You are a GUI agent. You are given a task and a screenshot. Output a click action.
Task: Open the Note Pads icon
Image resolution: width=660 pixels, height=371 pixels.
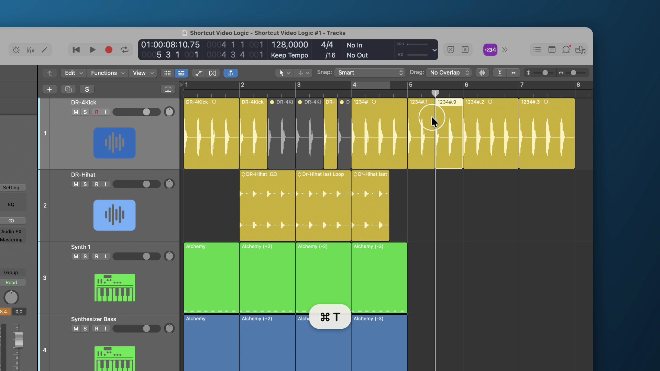[x=552, y=50]
